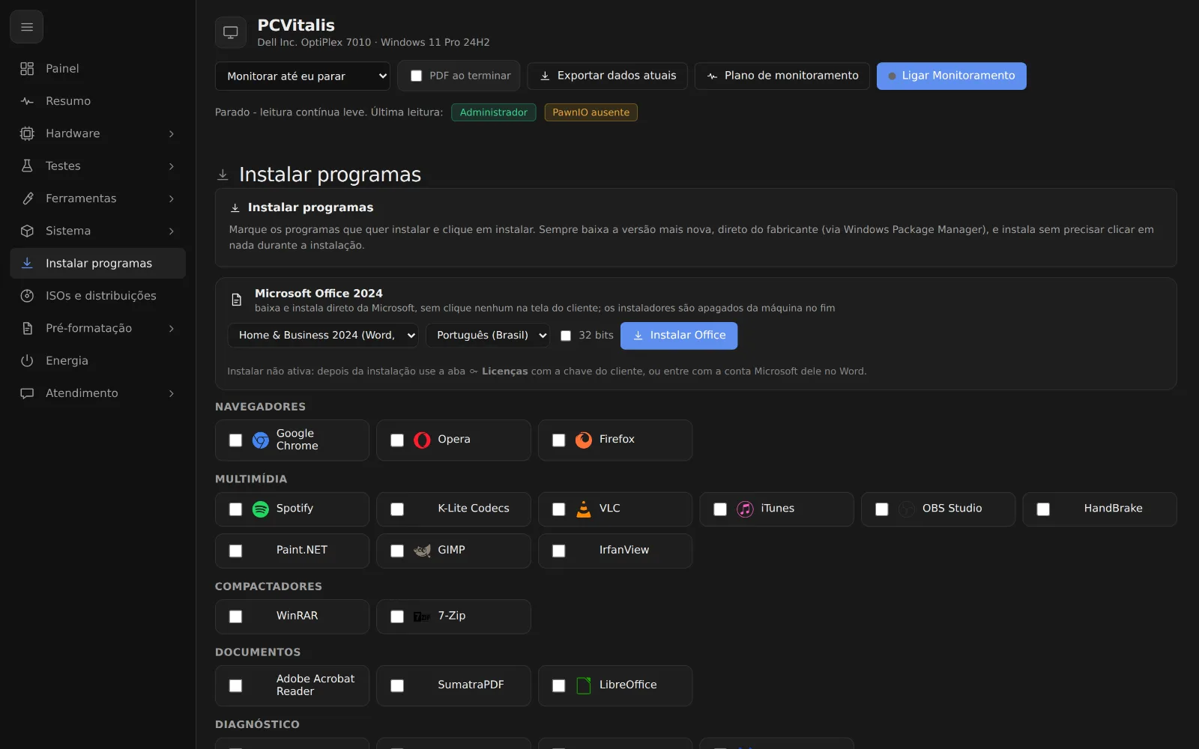1199x749 pixels.
Task: Click the VLC cone icon
Action: (x=584, y=509)
